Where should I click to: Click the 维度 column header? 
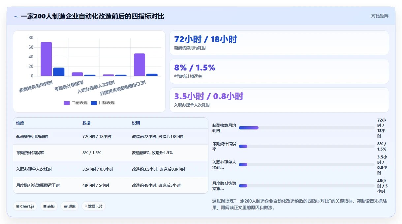point(20,123)
